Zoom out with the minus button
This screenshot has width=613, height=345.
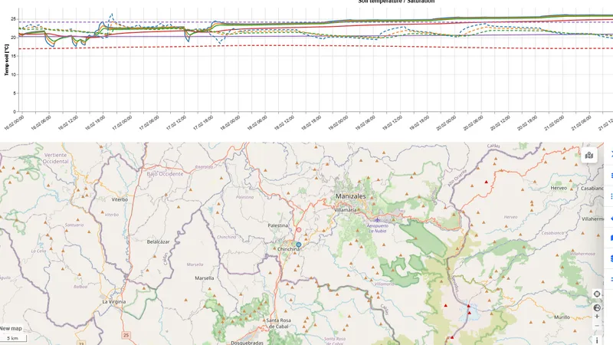[x=597, y=326]
